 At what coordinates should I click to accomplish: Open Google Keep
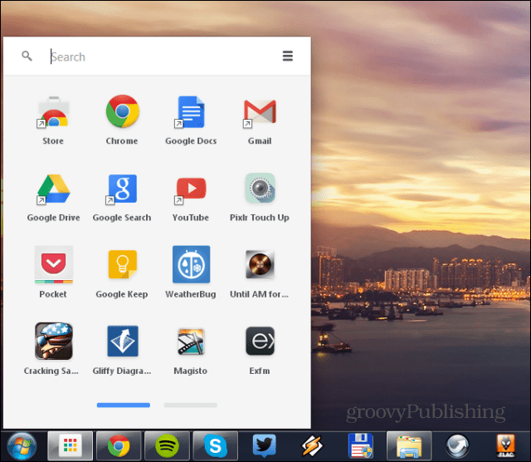click(122, 264)
